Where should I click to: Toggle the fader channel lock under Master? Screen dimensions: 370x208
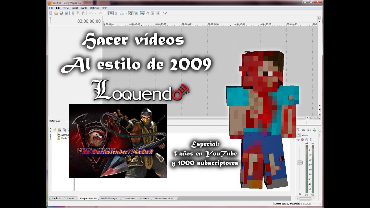(300, 194)
